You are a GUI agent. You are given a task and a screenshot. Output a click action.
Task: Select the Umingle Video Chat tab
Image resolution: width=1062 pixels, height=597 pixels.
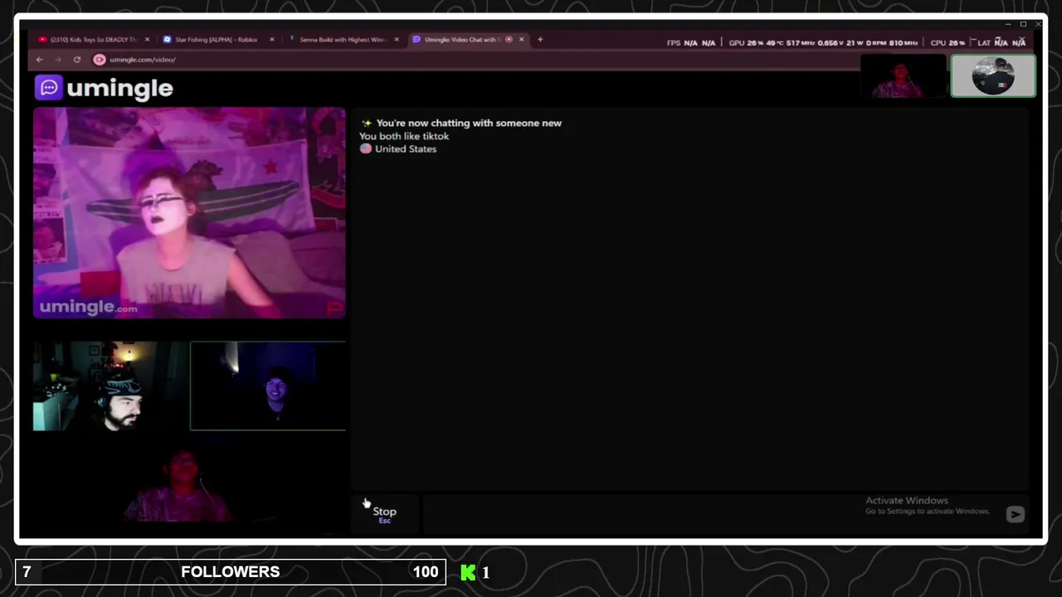[x=463, y=39]
